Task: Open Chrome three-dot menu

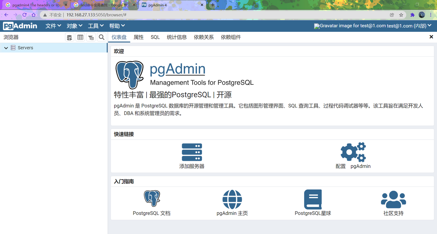Action: pos(431,15)
